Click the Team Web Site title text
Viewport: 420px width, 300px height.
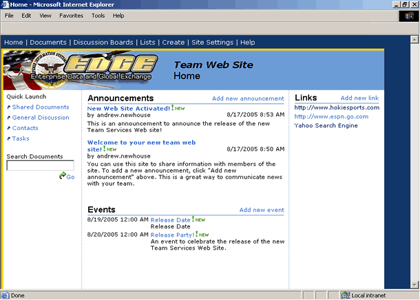point(213,65)
